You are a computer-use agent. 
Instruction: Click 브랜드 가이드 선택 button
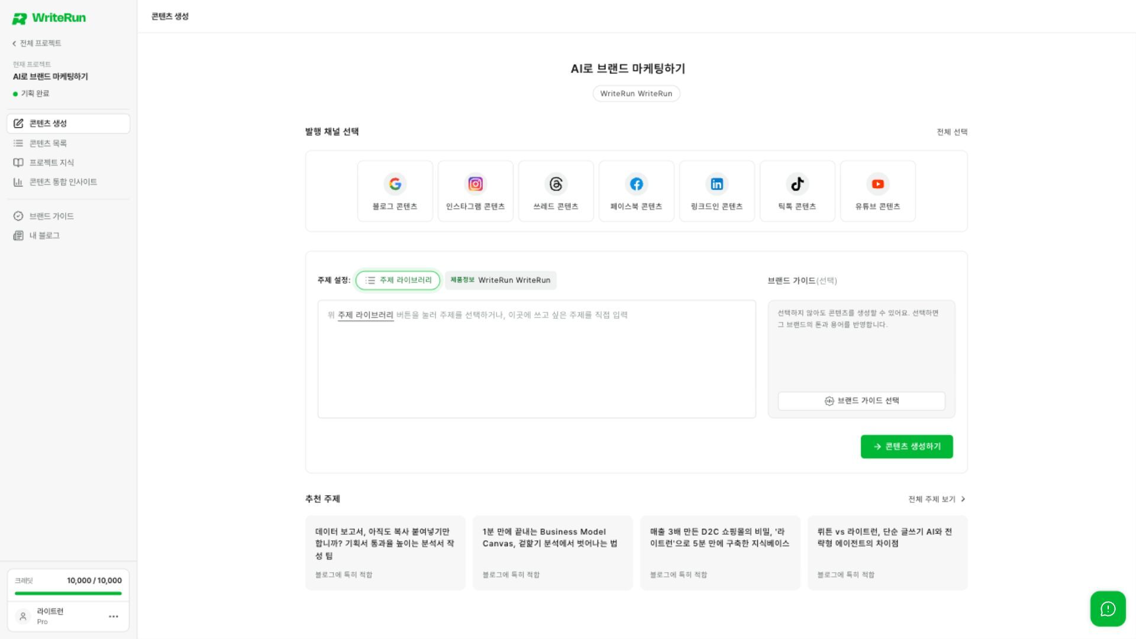click(x=861, y=401)
